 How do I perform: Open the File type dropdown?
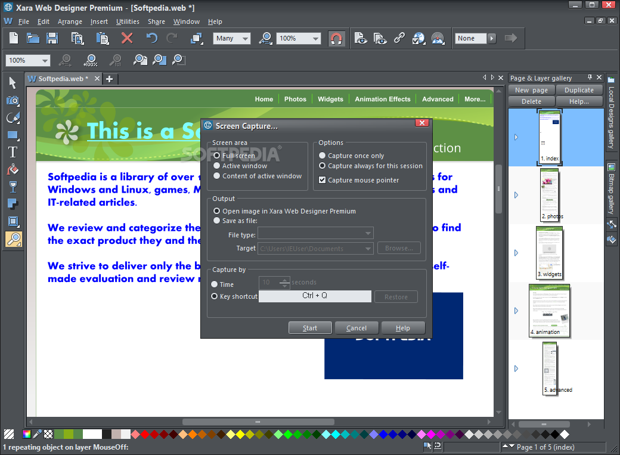pos(315,233)
